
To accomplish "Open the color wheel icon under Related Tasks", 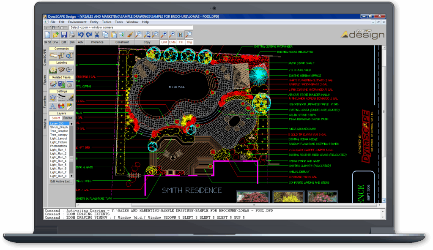I will click(53, 84).
